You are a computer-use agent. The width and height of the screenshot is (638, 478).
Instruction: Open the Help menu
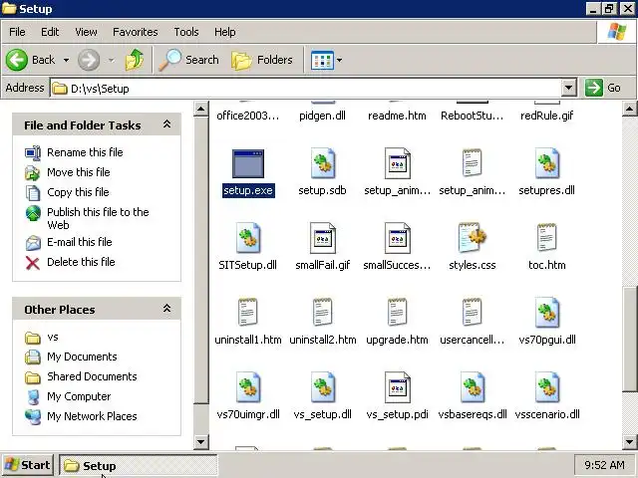225,32
